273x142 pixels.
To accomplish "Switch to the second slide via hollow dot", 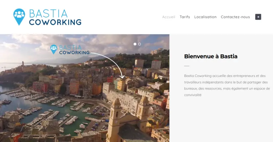I will 139,44.
